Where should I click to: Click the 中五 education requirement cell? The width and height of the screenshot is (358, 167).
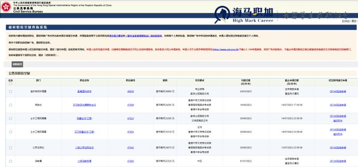click(200, 161)
